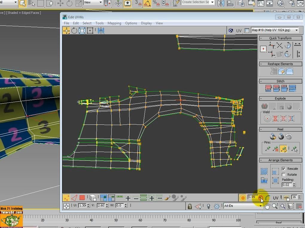Click the Zoom magnifier icon
Image resolution: width=305 pixels, height=228 pixels.
pos(275,206)
